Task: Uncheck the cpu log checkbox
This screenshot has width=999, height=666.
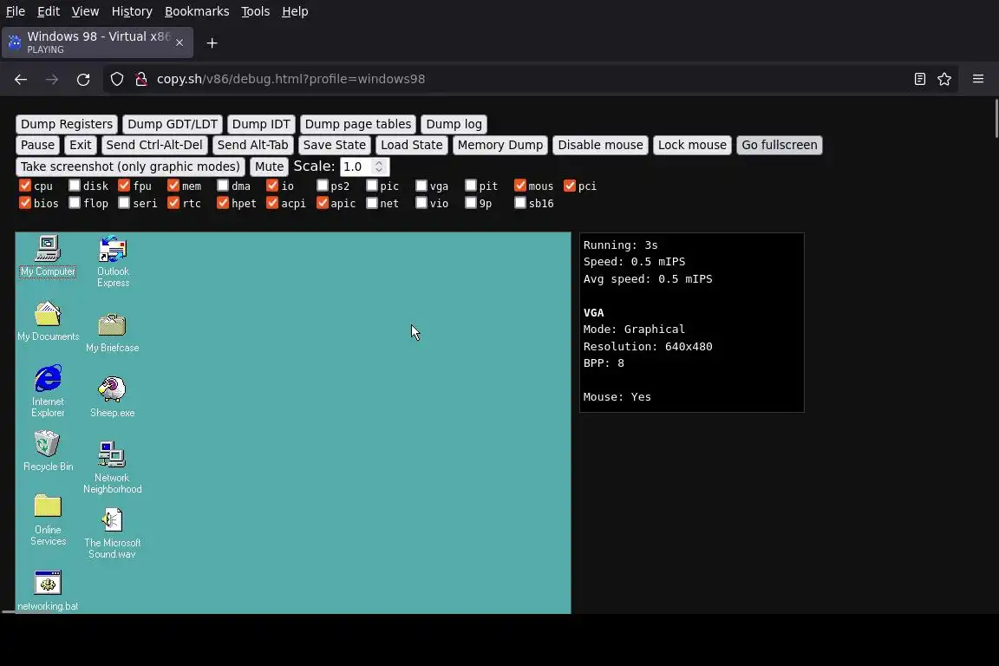Action: [x=25, y=186]
